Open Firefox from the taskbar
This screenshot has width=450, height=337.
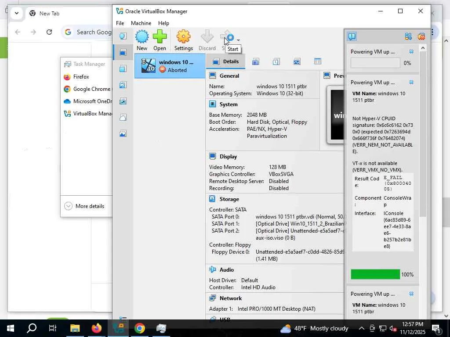pyautogui.click(x=96, y=328)
